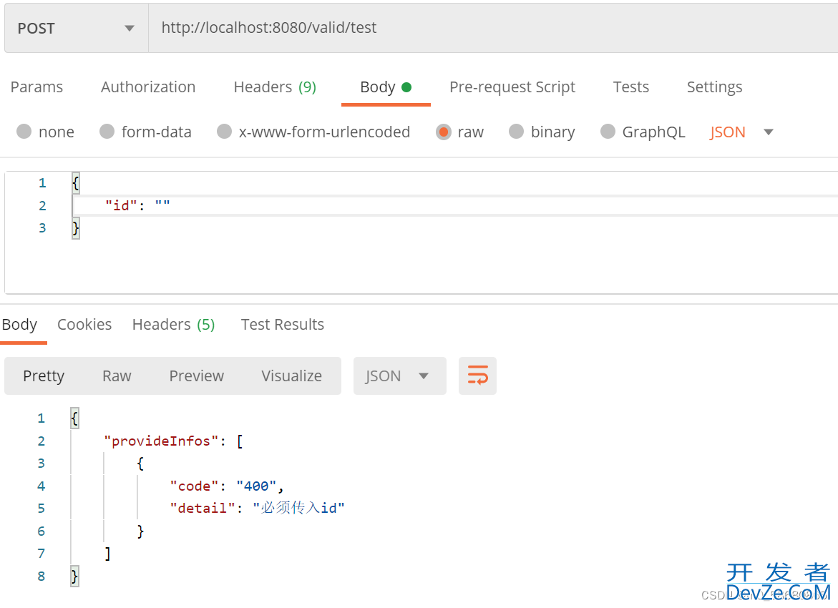
Task: Click the green dot on Body tab
Action: coord(406,87)
